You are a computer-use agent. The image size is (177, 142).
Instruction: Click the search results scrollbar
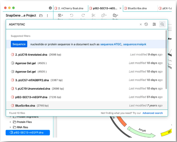point(166,60)
